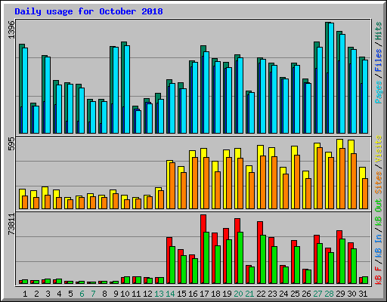This screenshot has height=302, width=387.
Task: Select day 9 on the x-axis
Action: coord(116,294)
